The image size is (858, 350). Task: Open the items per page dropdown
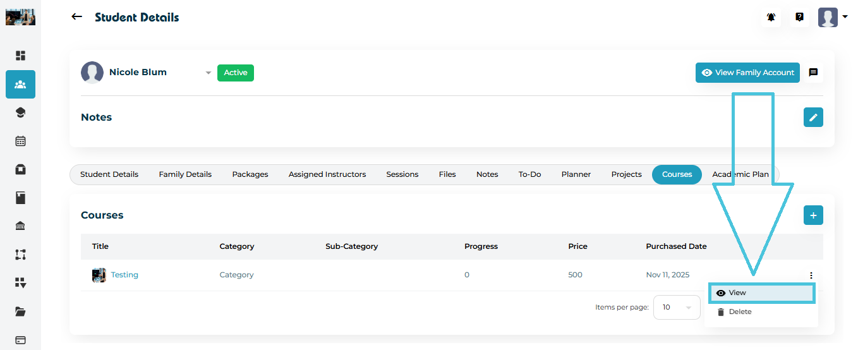tap(677, 308)
